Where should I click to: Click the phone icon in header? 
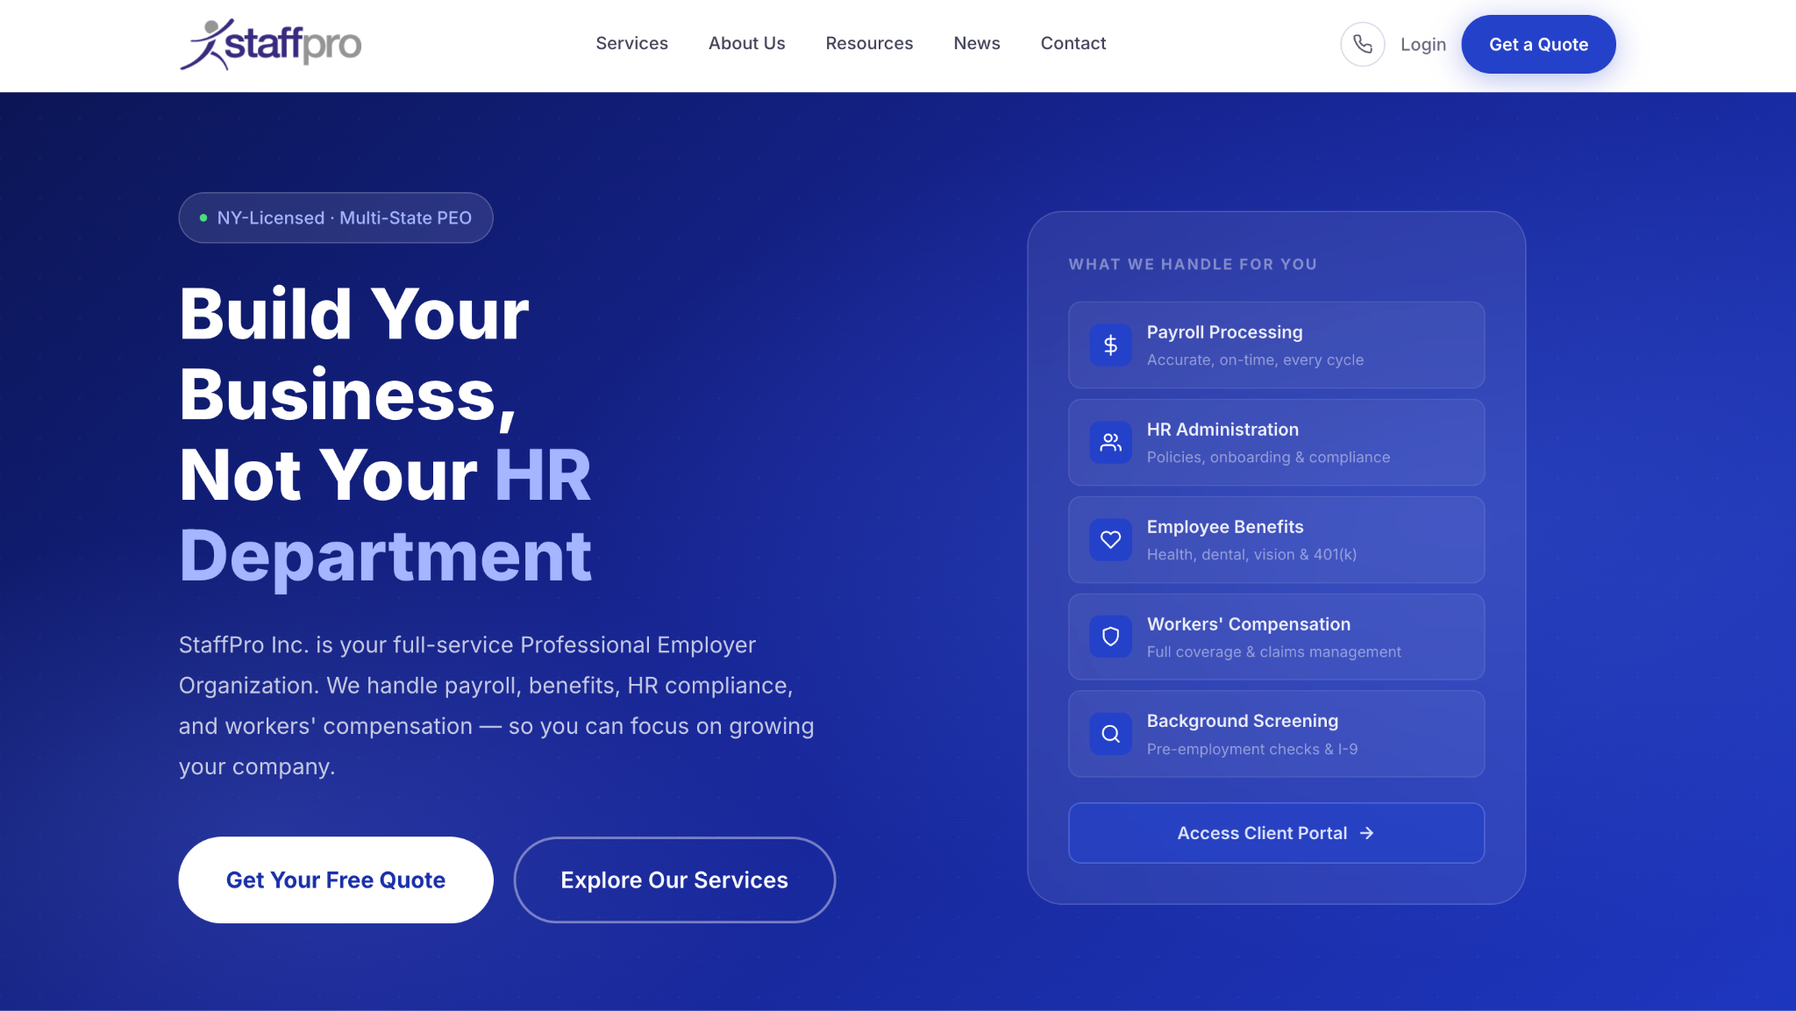tap(1362, 44)
